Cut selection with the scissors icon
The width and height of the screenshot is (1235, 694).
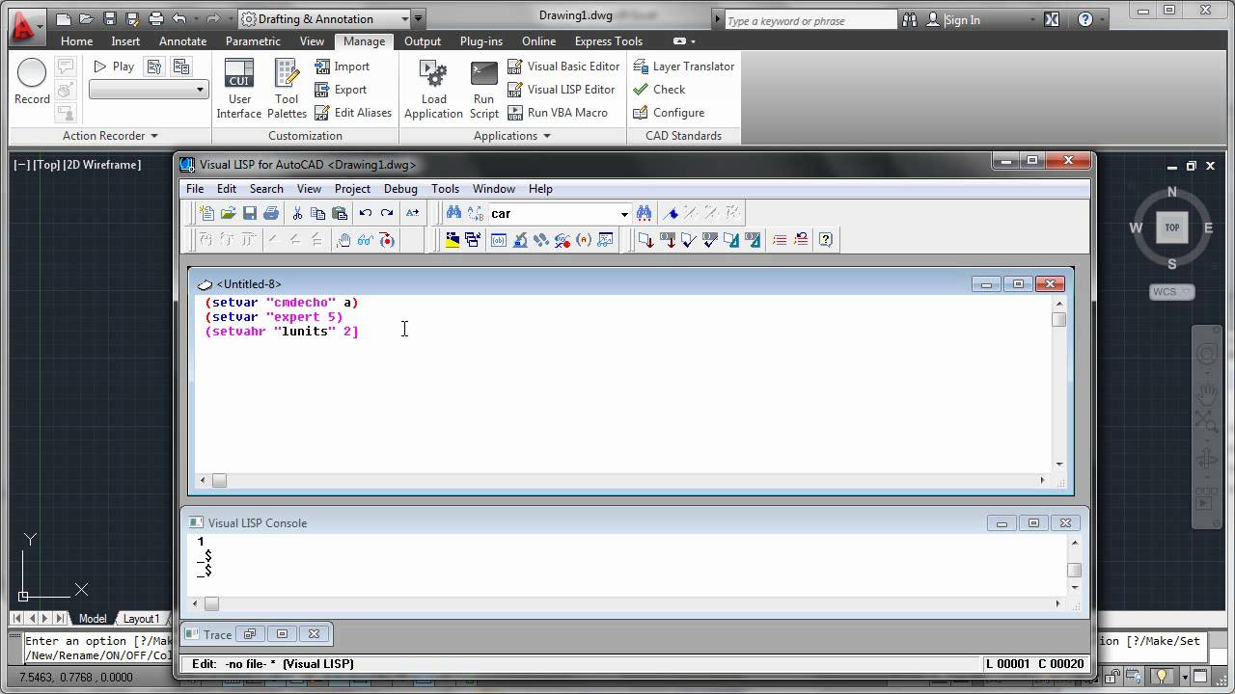[297, 213]
